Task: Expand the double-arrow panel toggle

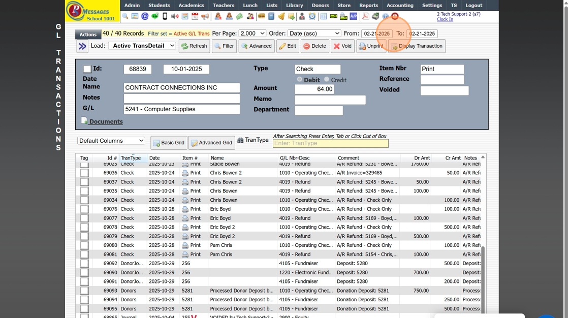Action: click(x=82, y=46)
